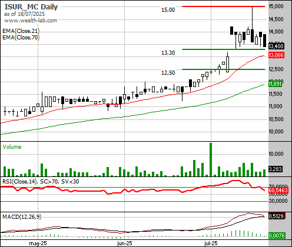
Task: Select the EMA(Close,21) indicator label
Action: (x=21, y=31)
